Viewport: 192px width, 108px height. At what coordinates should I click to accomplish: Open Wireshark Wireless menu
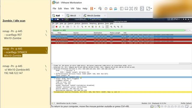(x=101, y=23)
